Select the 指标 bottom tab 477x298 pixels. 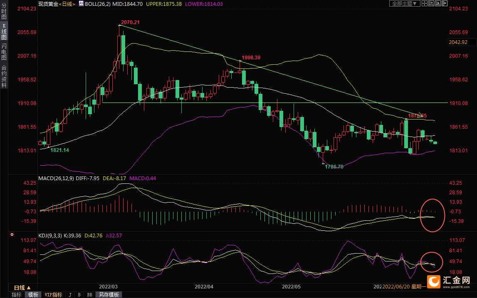17,295
